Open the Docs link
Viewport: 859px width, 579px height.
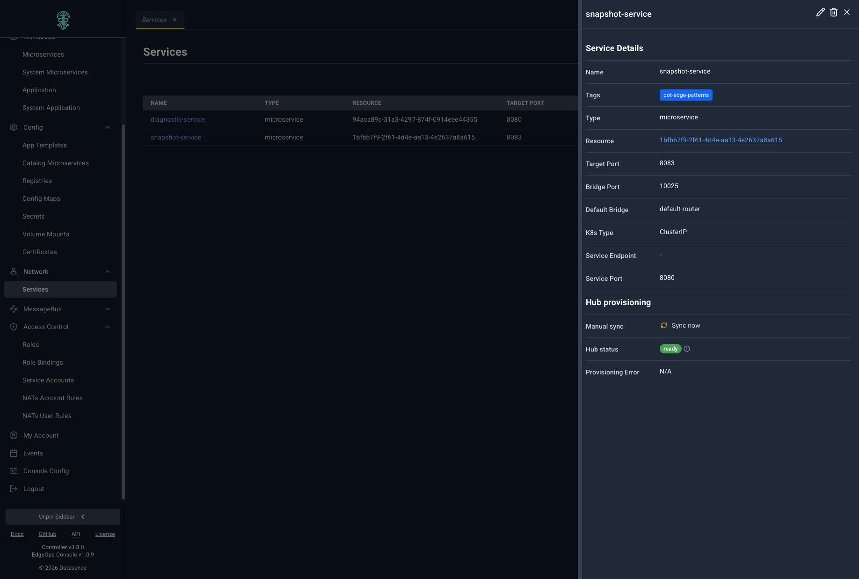(17, 534)
